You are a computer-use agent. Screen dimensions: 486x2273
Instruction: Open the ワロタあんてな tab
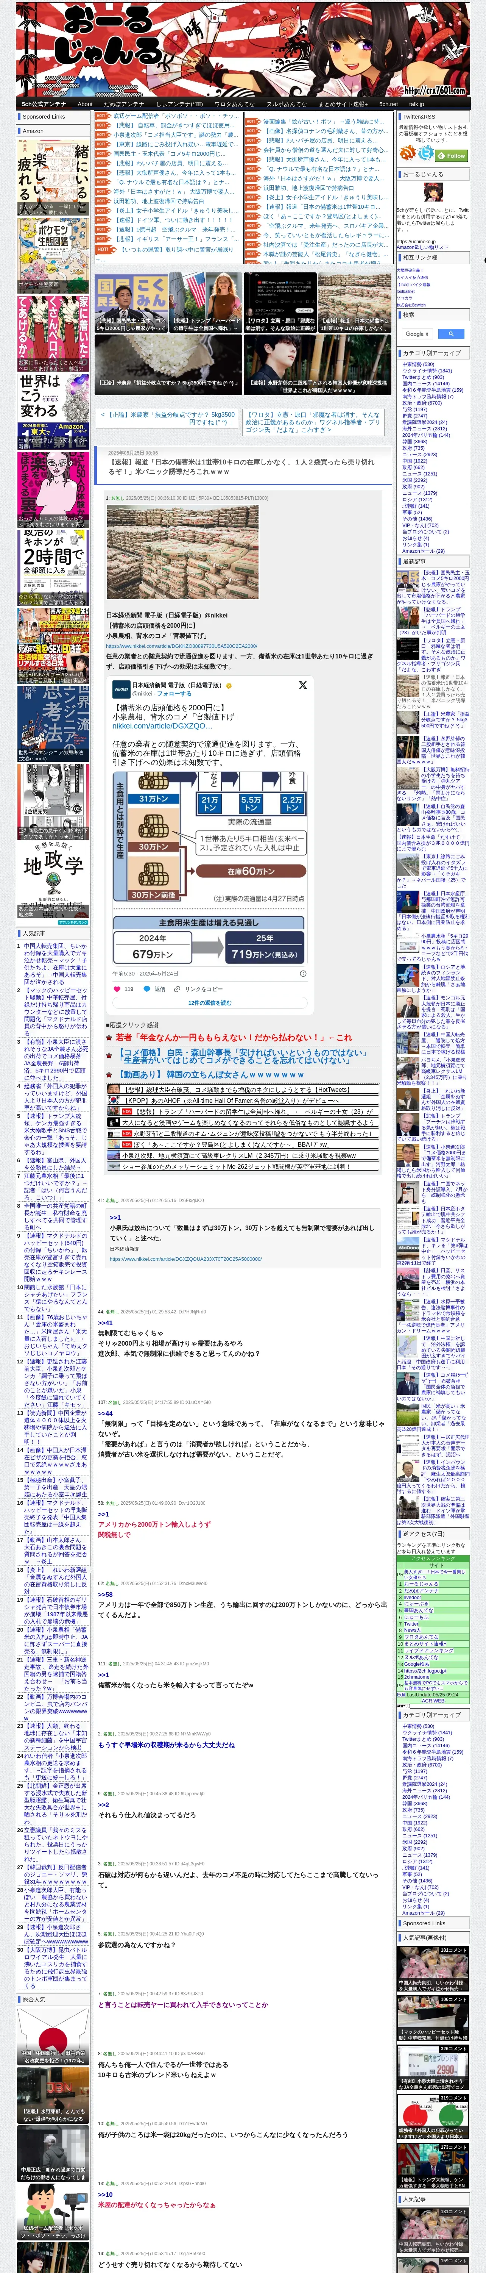[235, 104]
